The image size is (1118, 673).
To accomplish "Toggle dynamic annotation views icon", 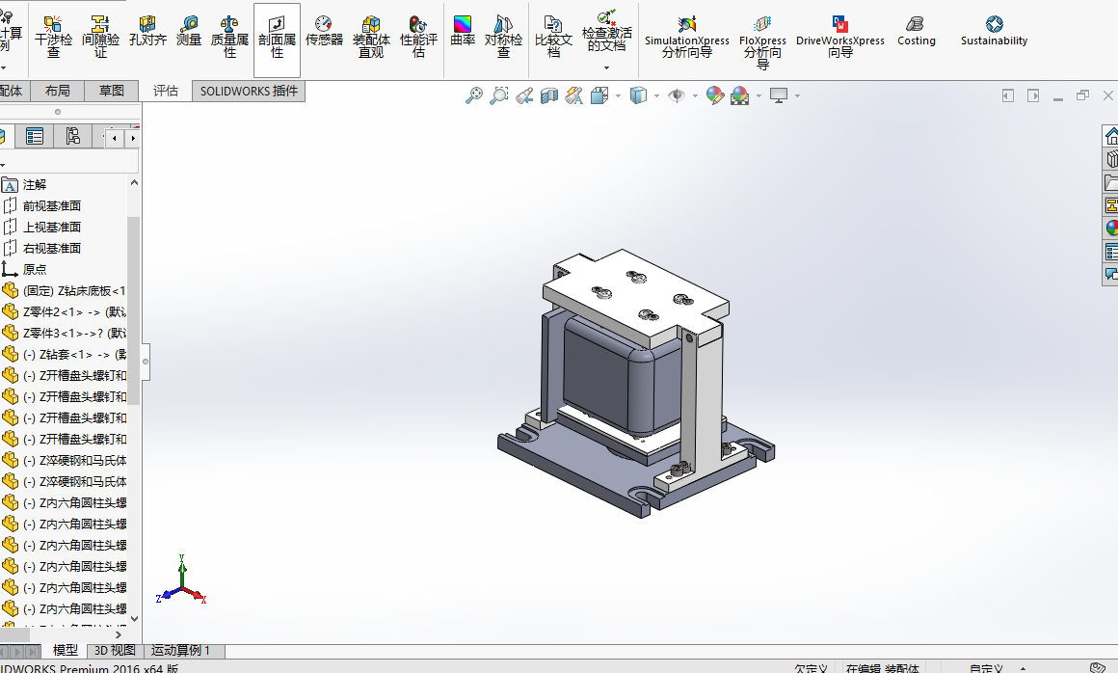I will click(574, 94).
